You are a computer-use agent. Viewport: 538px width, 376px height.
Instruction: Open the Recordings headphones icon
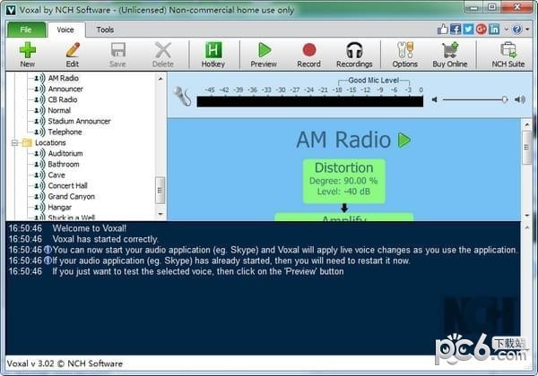pyautogui.click(x=354, y=50)
